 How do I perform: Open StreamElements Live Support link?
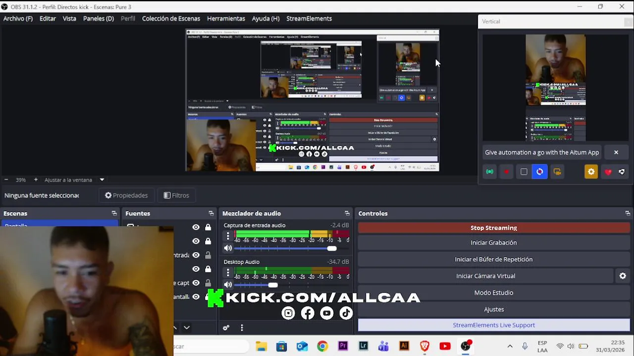pyautogui.click(x=494, y=325)
